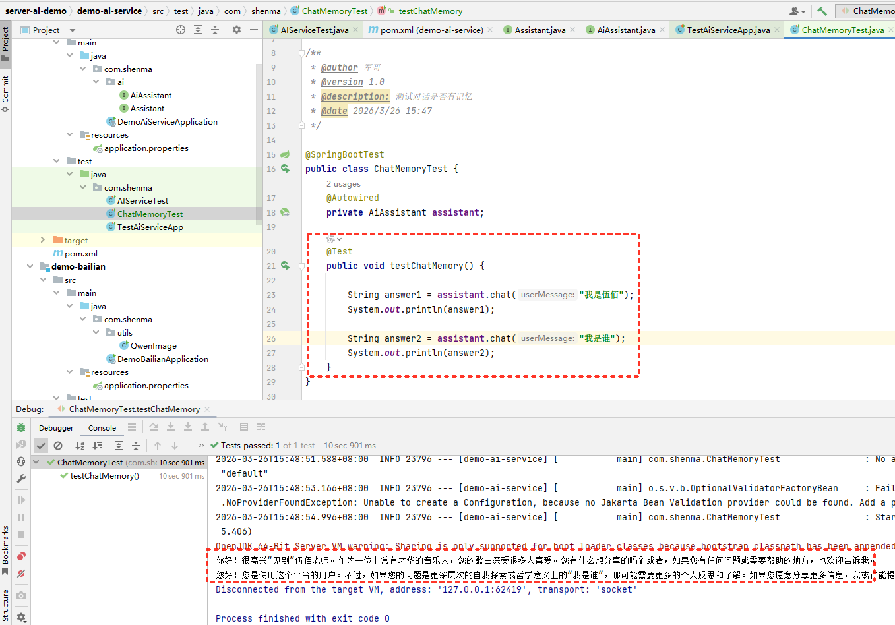Click the debugger Evaluate Expression calculator icon

244,427
